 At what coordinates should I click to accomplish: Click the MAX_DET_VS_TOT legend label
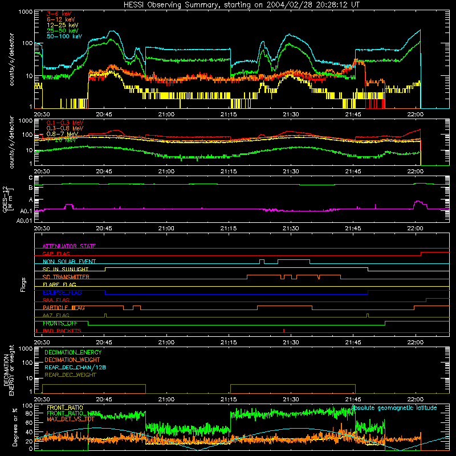click(71, 419)
